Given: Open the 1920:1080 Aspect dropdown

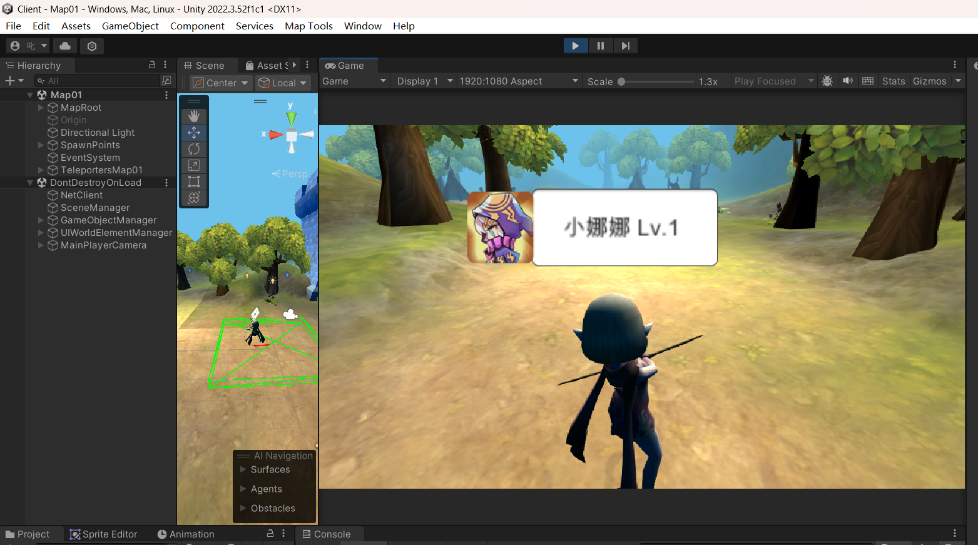Looking at the screenshot, I should tap(518, 81).
